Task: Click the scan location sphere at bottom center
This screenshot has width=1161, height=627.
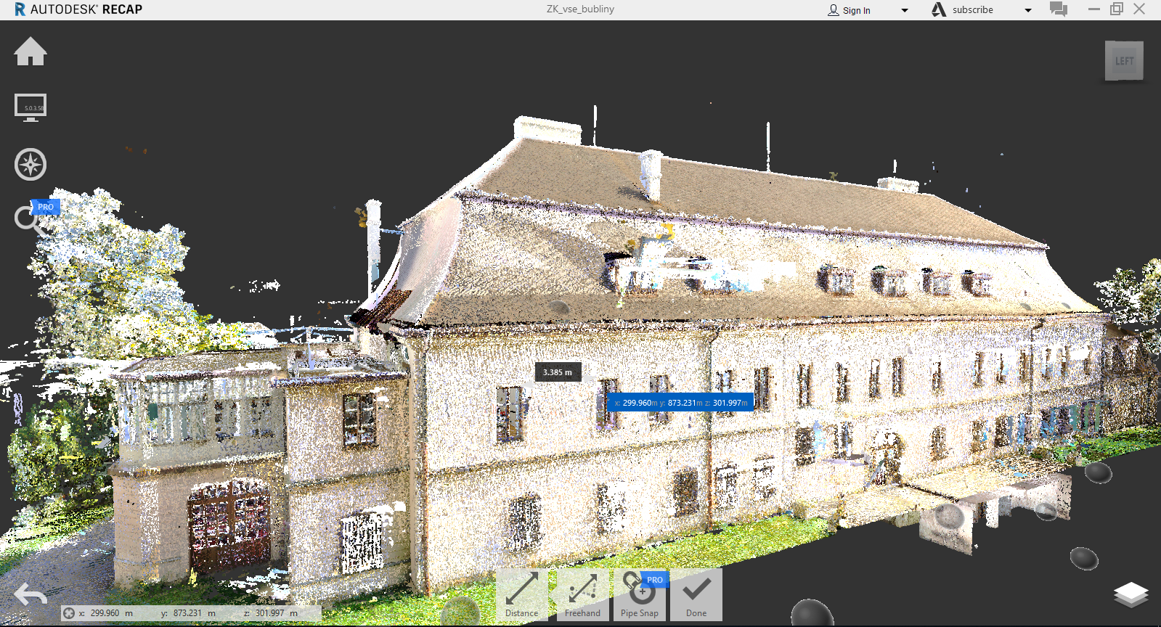Action: [x=811, y=613]
